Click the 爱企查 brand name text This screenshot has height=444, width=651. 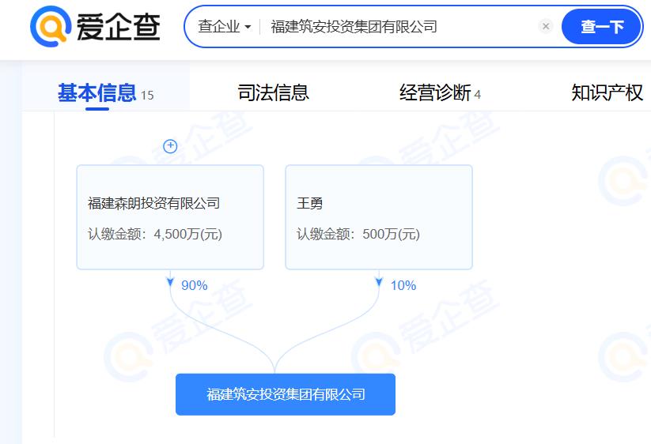(x=119, y=28)
